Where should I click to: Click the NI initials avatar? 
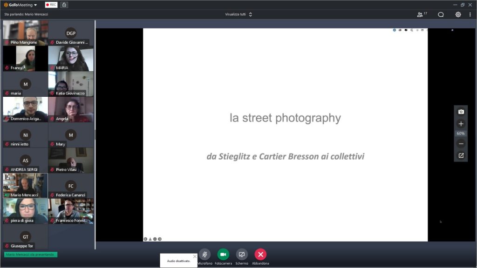[26, 135]
